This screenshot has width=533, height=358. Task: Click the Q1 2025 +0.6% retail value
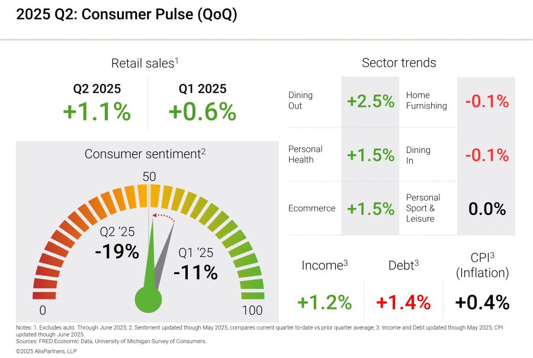[203, 112]
